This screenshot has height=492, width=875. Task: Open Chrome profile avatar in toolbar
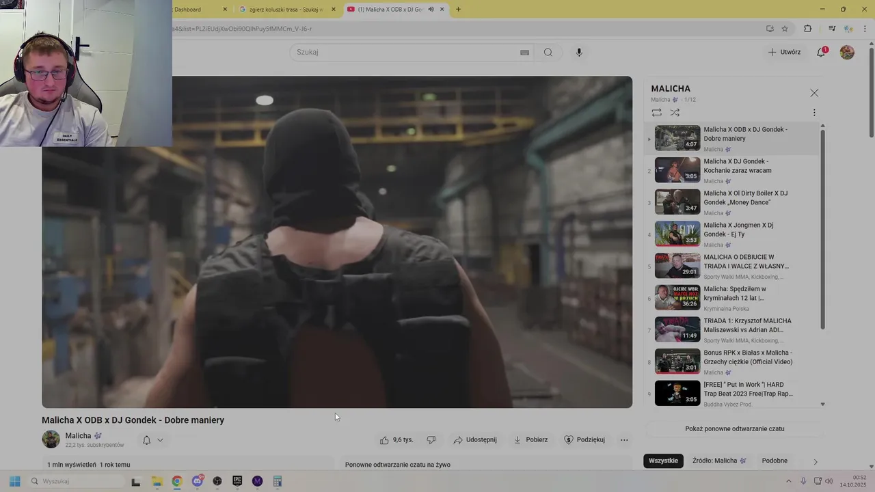click(x=848, y=29)
